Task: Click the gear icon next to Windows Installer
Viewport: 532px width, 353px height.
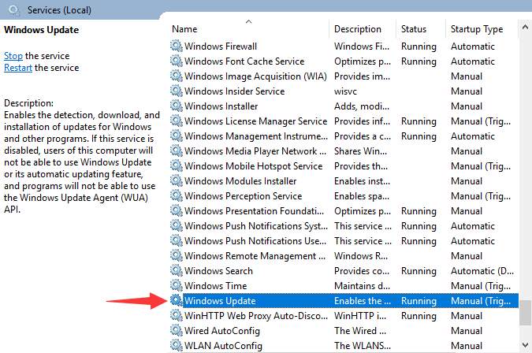Action: coord(176,106)
